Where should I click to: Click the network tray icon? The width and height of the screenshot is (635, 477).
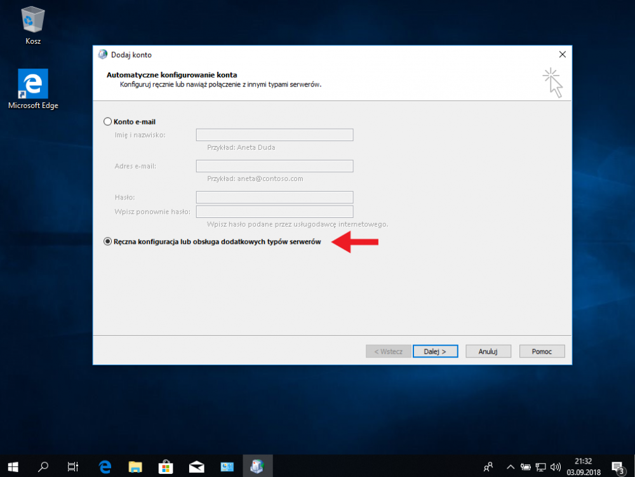[540, 467]
